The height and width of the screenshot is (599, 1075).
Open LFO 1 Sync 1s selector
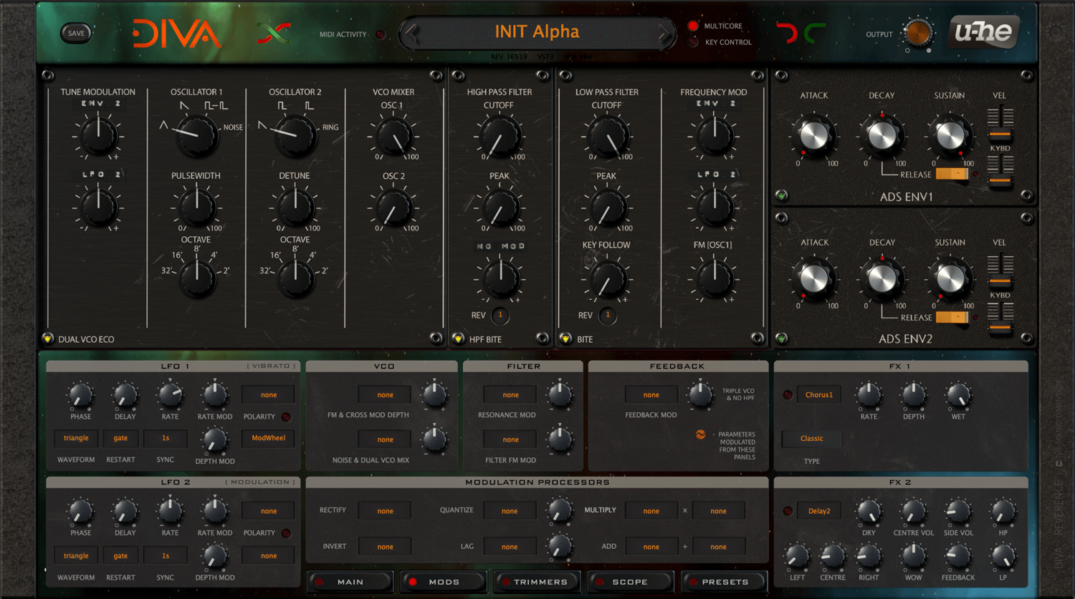tap(166, 438)
